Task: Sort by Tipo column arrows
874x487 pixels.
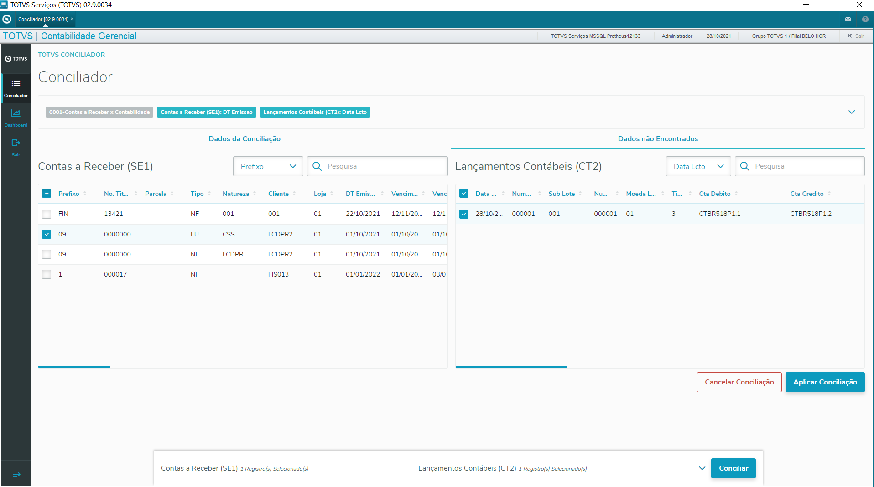Action: 209,194
